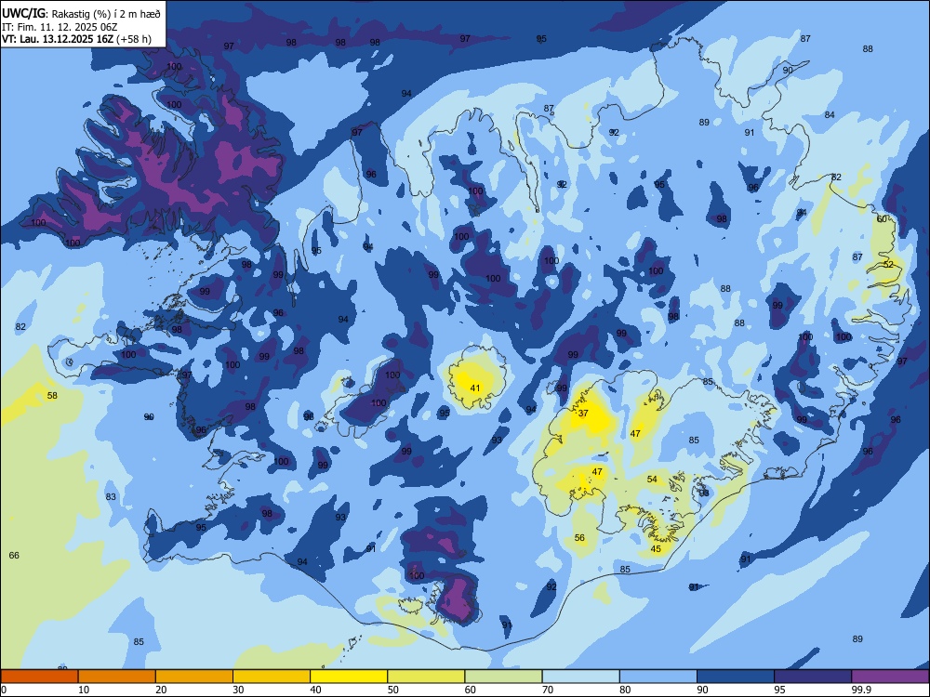Click the '10' legend tick label
Viewport: 930px width, 697px height.
pyautogui.click(x=84, y=690)
